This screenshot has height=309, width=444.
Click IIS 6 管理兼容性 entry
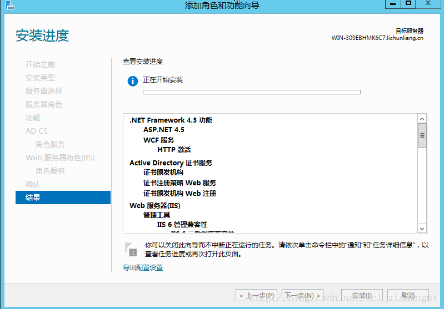click(x=182, y=225)
